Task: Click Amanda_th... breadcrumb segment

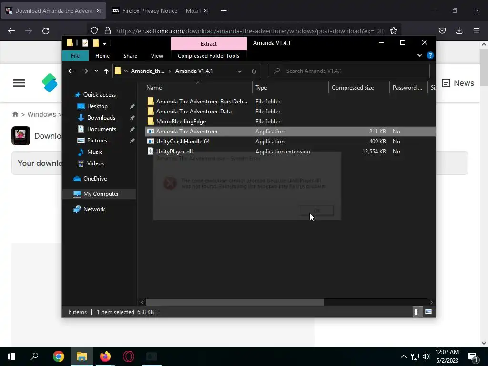Action: pyautogui.click(x=148, y=71)
